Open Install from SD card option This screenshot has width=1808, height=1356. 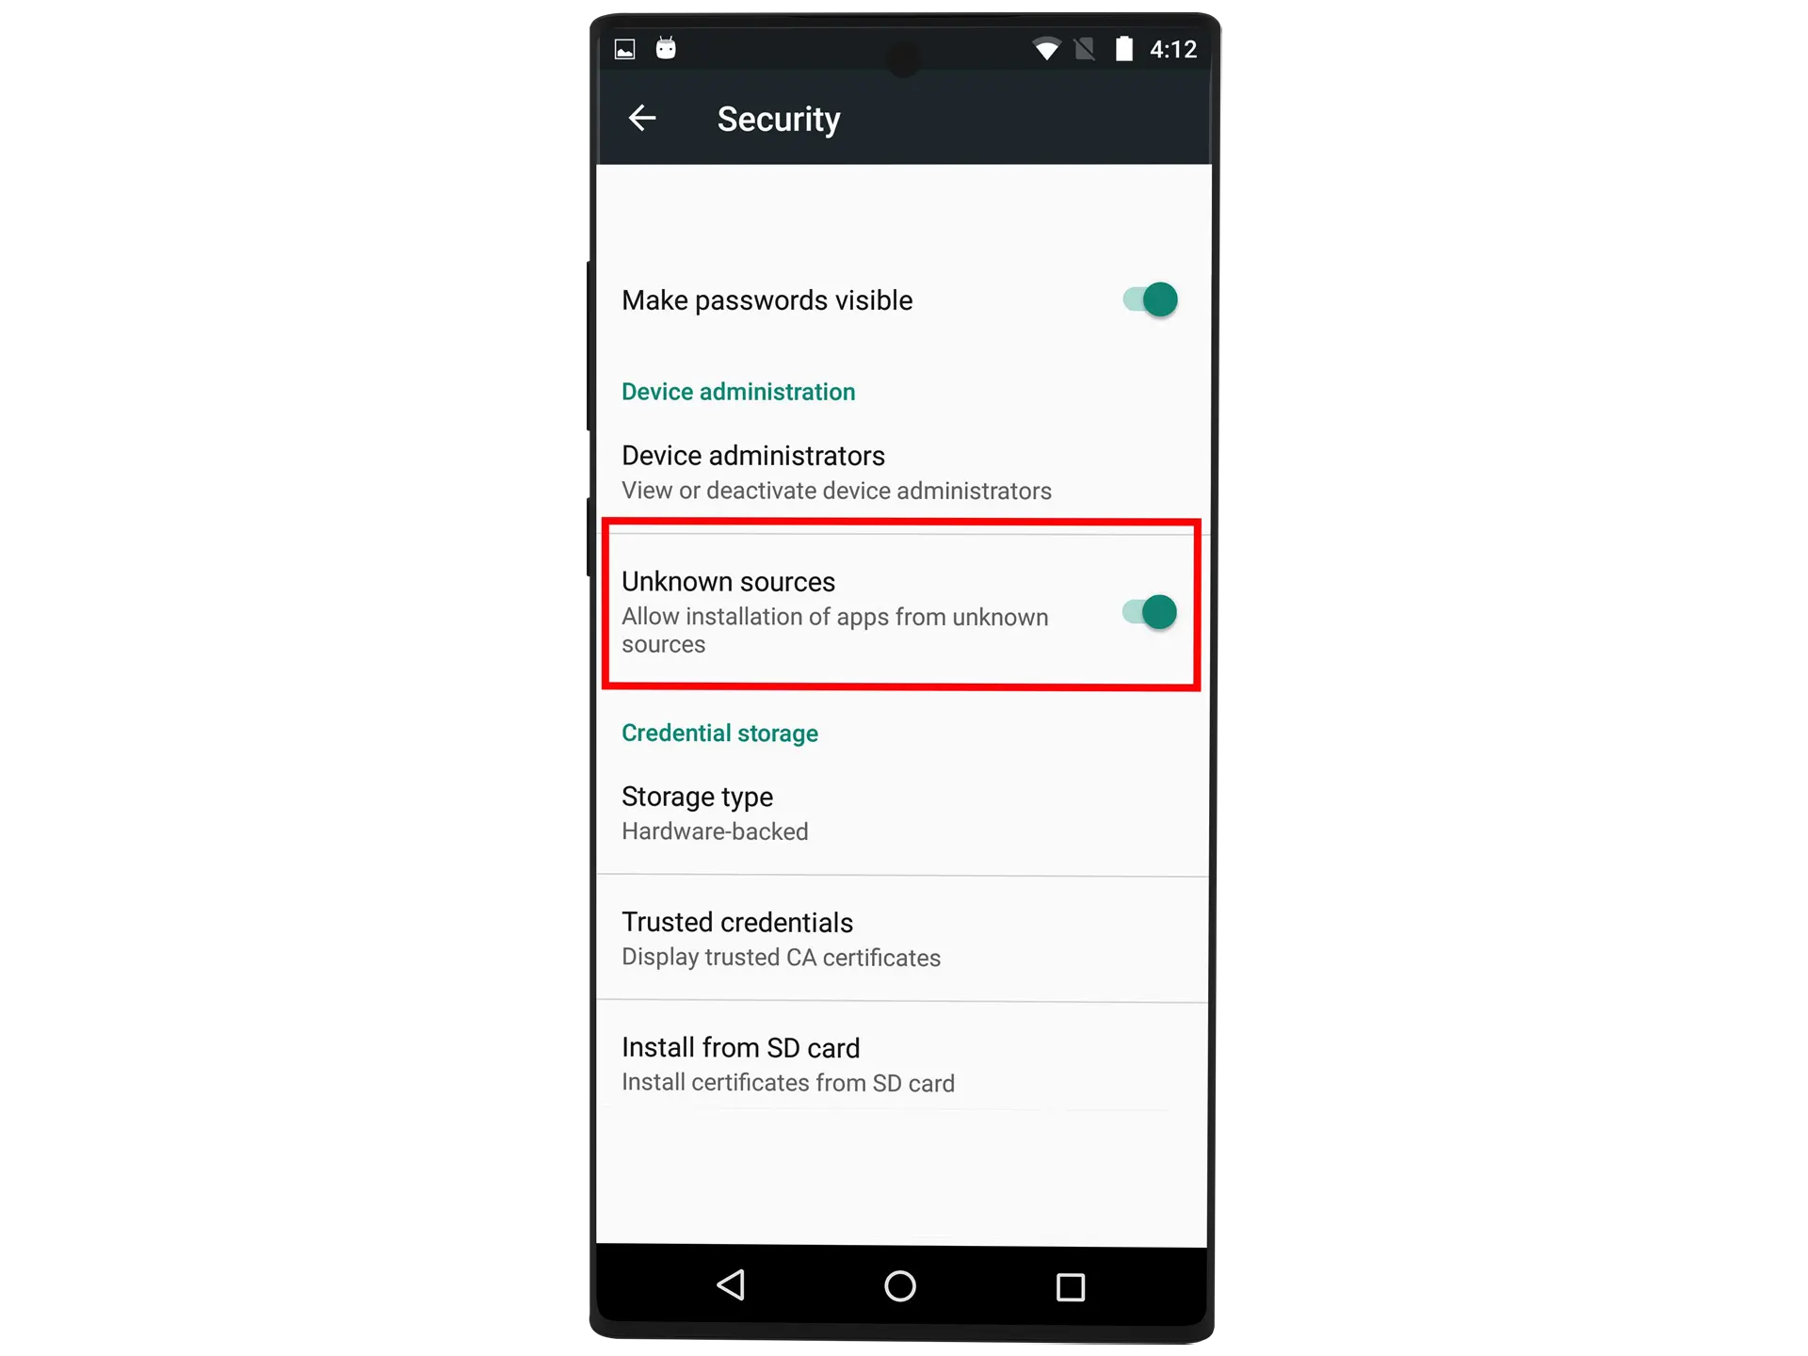coord(902,1064)
